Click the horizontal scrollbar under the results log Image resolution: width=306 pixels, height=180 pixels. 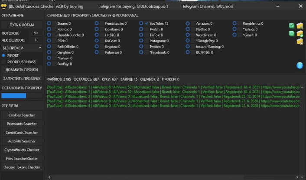coord(173,177)
